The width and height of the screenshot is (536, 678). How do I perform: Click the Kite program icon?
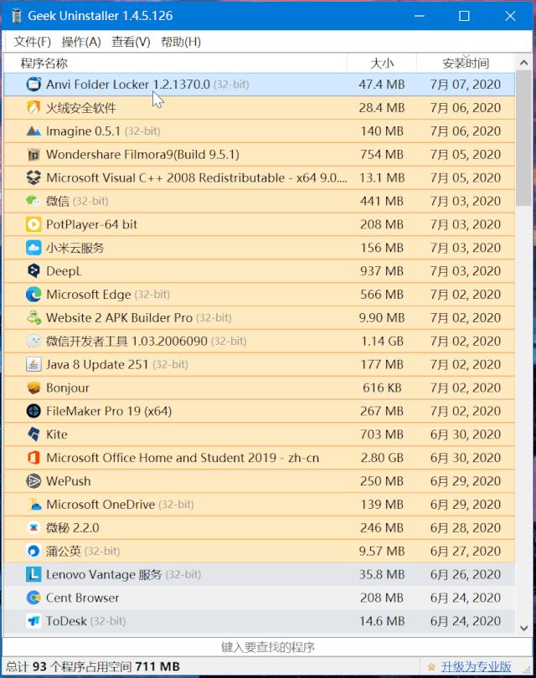(x=33, y=434)
